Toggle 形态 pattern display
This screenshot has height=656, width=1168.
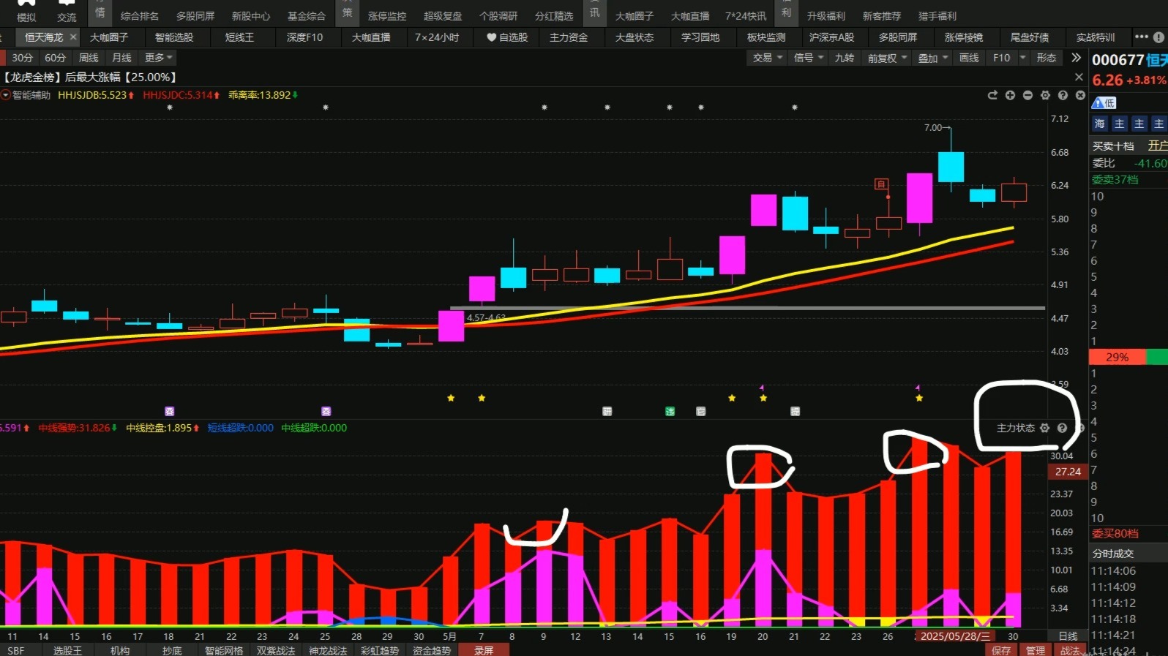pos(1047,58)
